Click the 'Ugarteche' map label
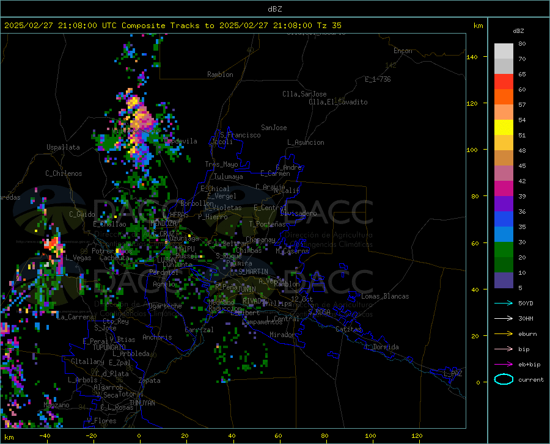This screenshot has height=444, width=550. [x=165, y=306]
